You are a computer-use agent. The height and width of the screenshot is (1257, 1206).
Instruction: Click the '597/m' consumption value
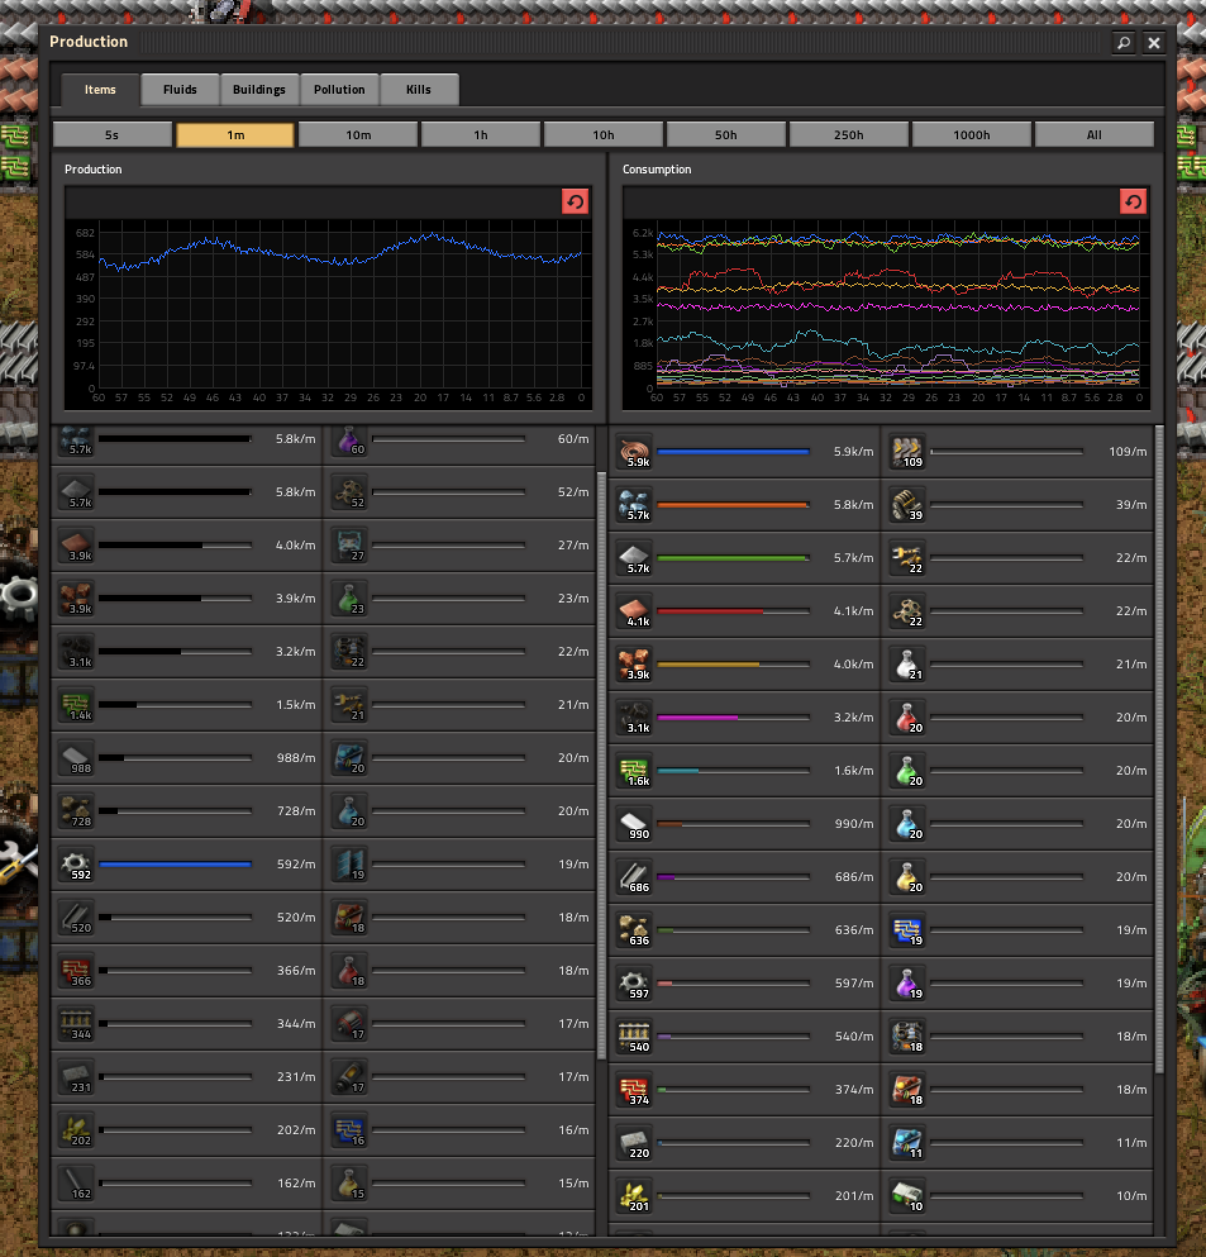click(x=854, y=983)
